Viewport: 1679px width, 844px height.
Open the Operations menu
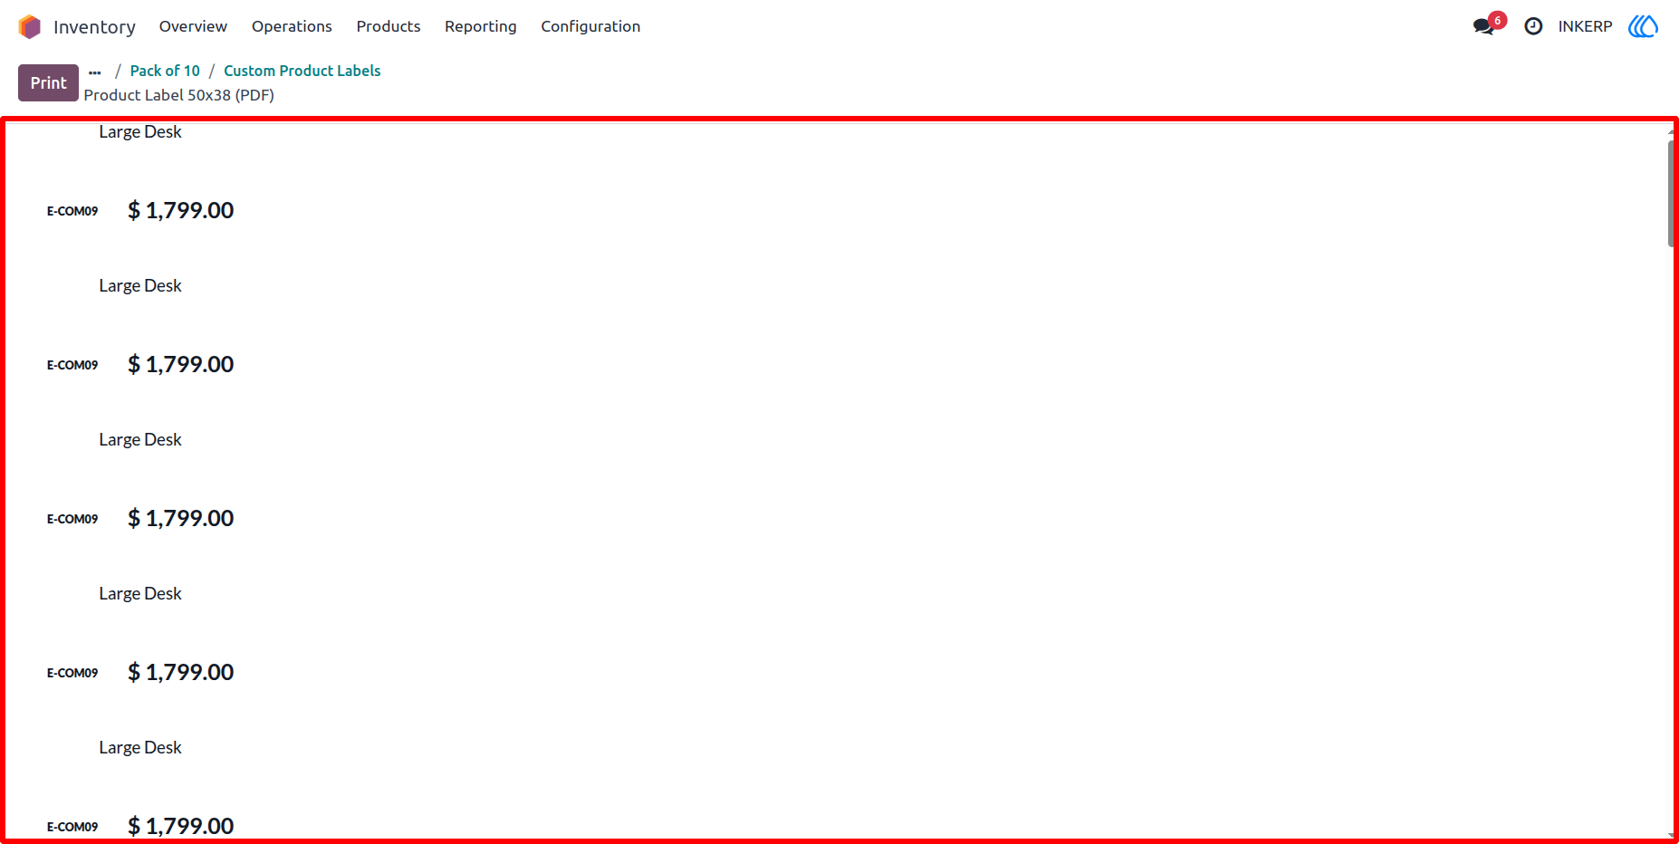[292, 26]
